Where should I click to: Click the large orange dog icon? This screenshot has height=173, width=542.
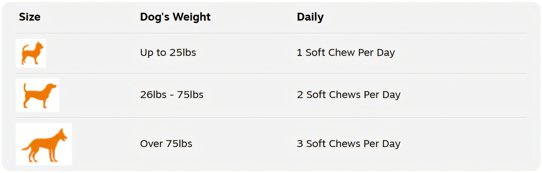pyautogui.click(x=44, y=144)
